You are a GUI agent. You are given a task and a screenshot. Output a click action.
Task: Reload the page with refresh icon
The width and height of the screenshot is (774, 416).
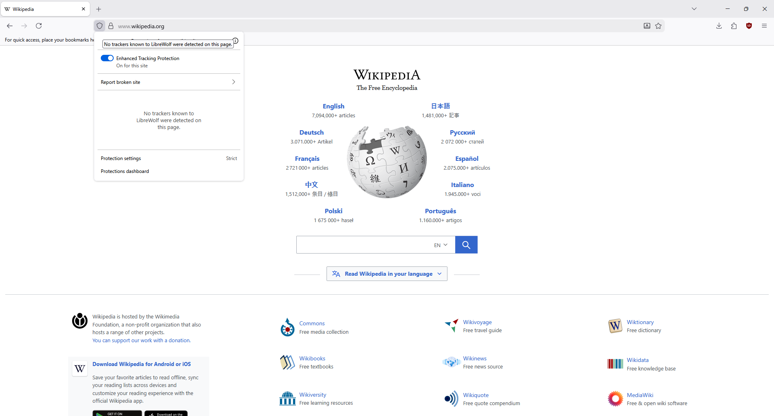tap(39, 26)
